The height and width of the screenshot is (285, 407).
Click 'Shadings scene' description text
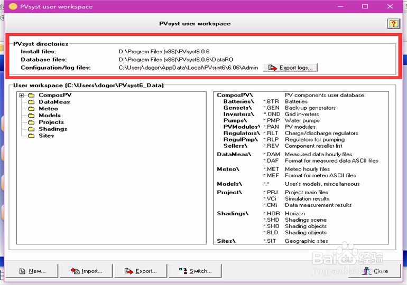pos(306,220)
